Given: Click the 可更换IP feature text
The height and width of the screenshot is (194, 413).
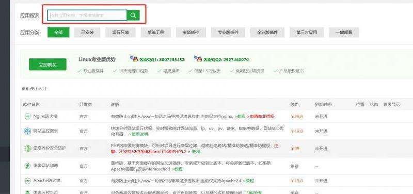Looking at the screenshot, I should [171, 71].
